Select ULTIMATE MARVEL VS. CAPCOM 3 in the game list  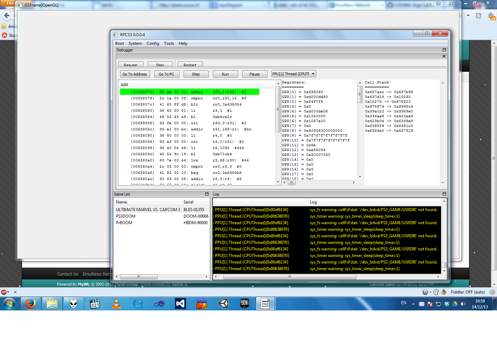tap(148, 210)
